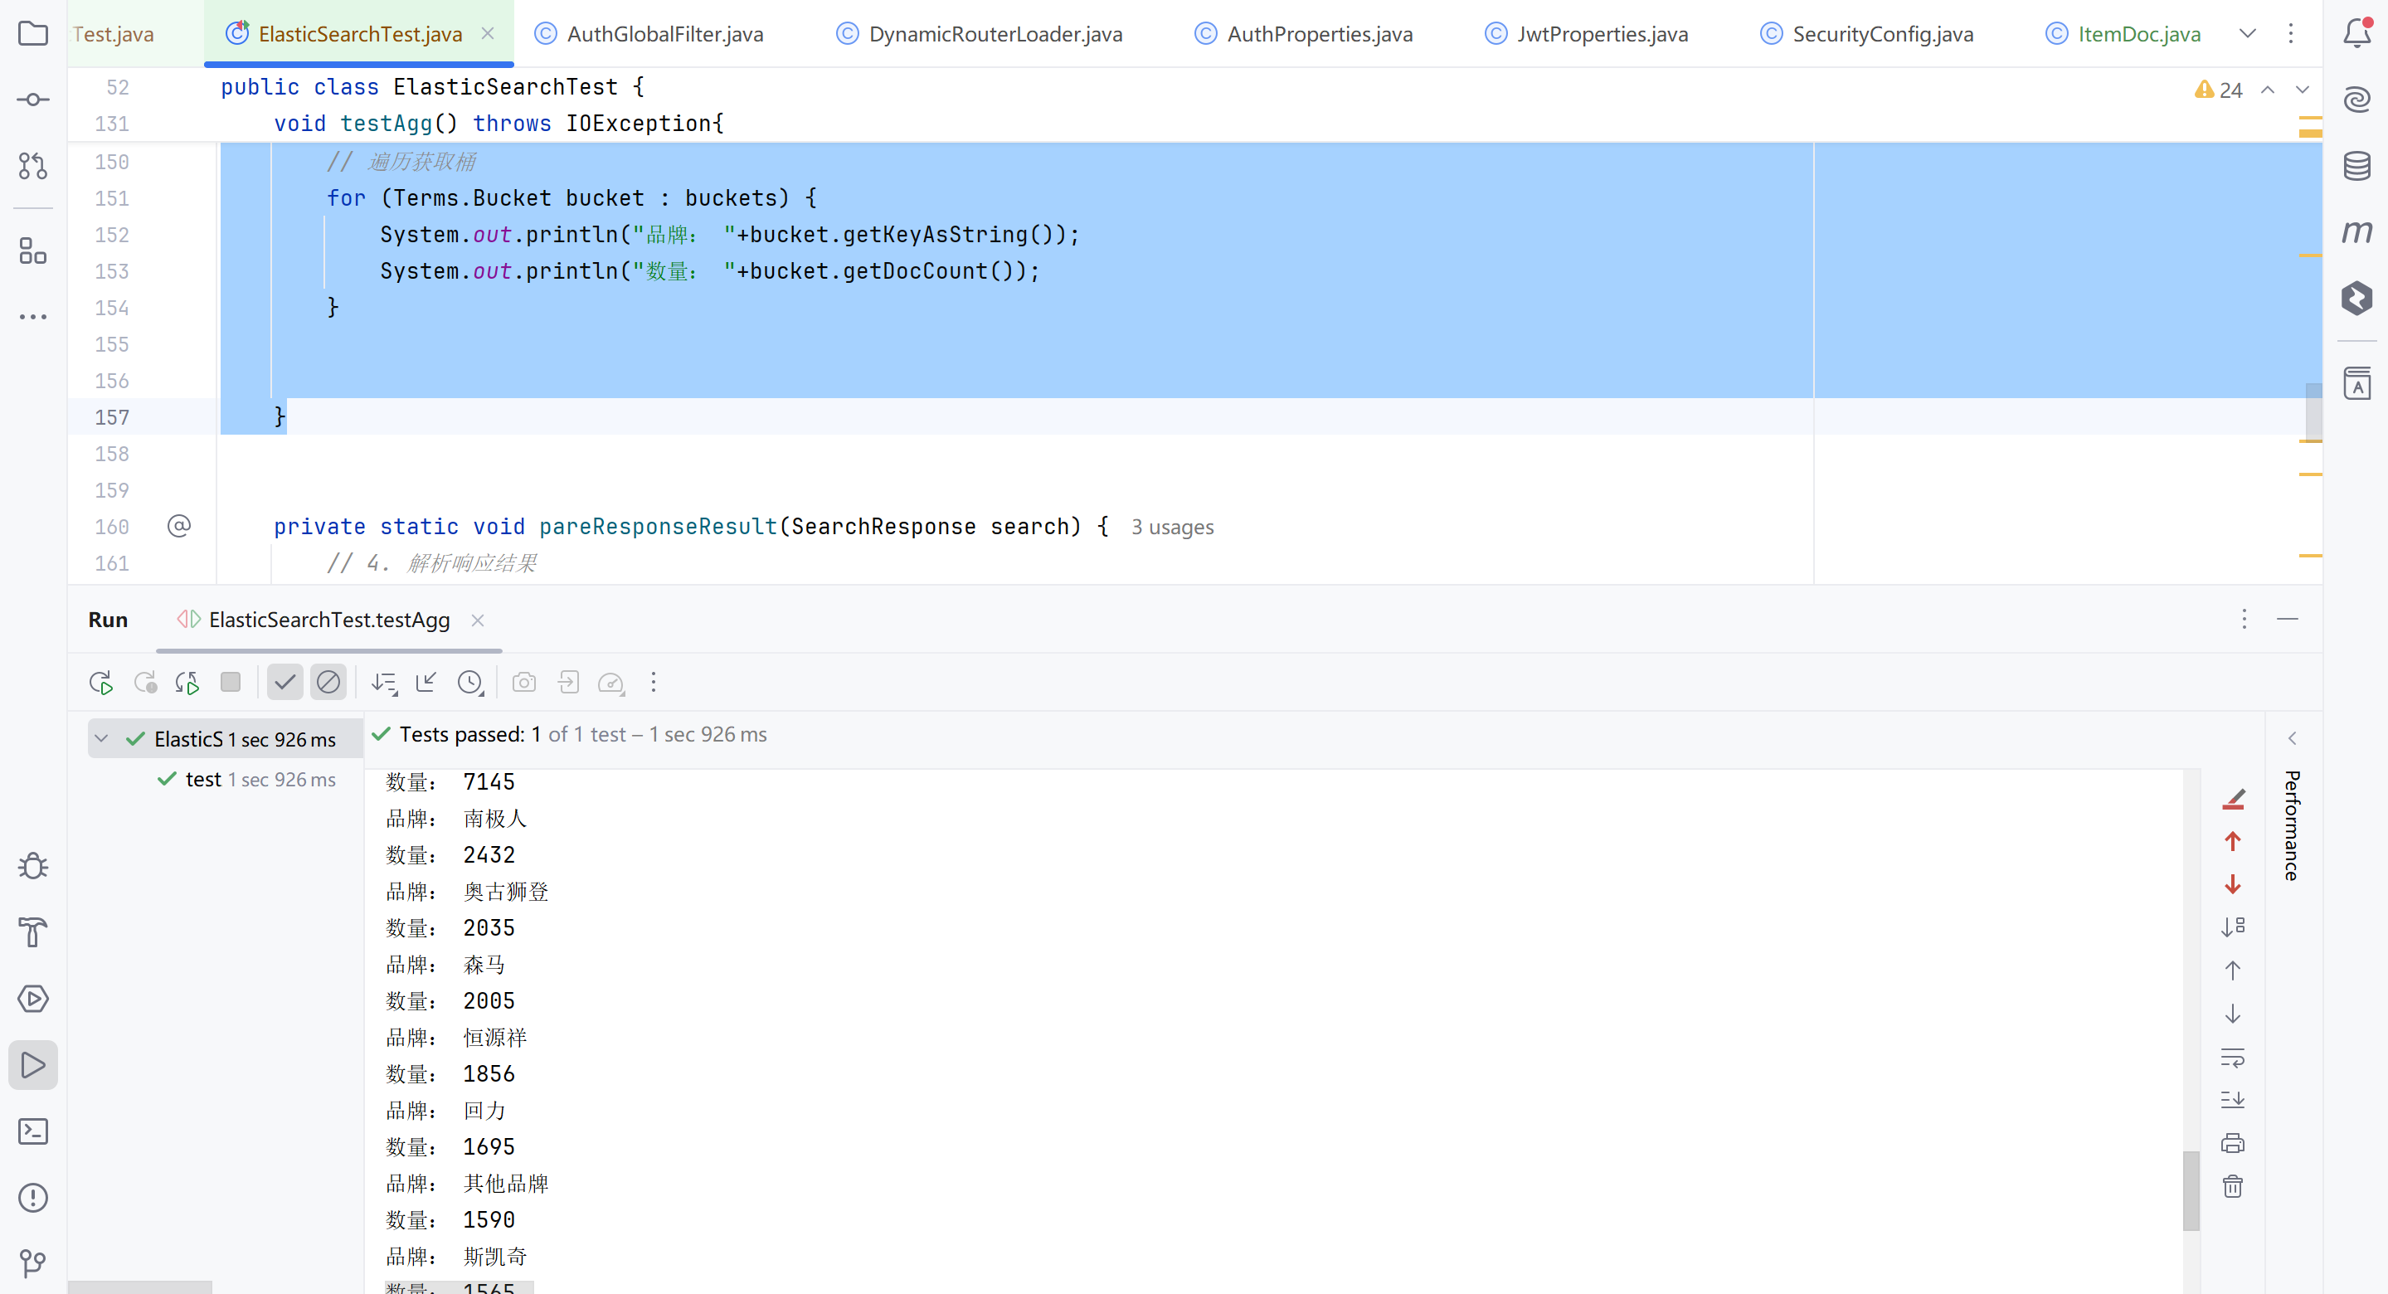Rerun the test with the green rerun icon
The image size is (2388, 1294).
click(x=101, y=683)
